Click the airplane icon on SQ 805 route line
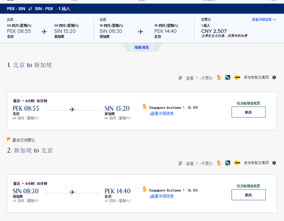The height and width of the screenshot is (221, 284). [x=73, y=109]
